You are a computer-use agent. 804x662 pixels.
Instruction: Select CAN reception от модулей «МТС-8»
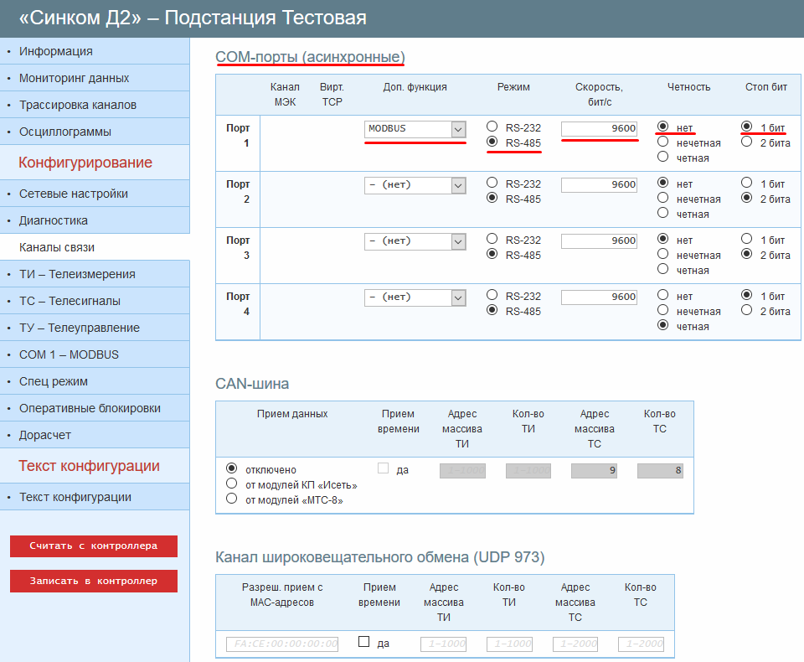[232, 499]
